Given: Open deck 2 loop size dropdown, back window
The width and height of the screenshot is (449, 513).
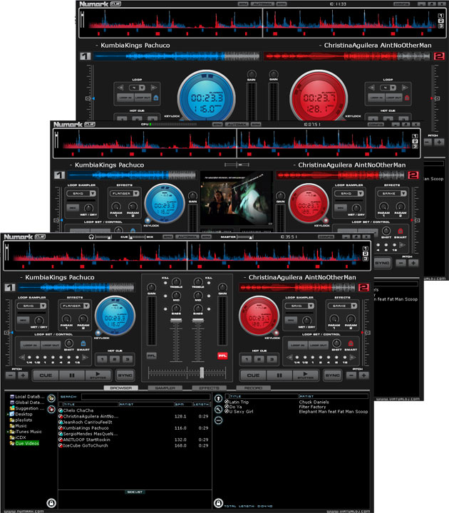Looking at the screenshot, I should click(x=393, y=88).
